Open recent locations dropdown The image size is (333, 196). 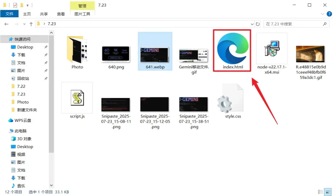(x=24, y=24)
